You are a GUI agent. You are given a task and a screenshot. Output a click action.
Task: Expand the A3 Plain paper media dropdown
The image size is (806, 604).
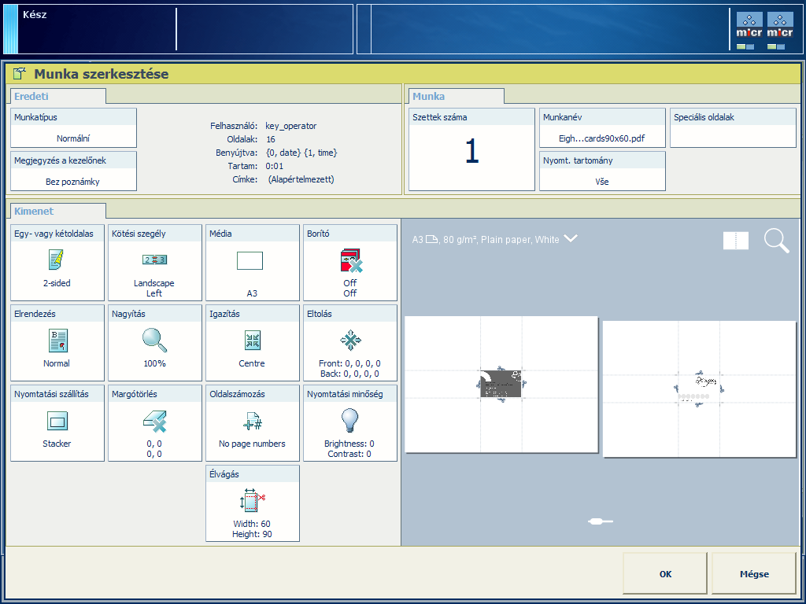coord(571,239)
